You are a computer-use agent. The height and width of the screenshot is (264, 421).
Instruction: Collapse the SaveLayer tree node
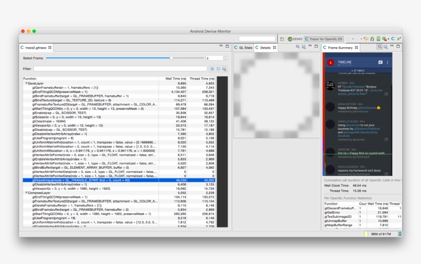26,84
